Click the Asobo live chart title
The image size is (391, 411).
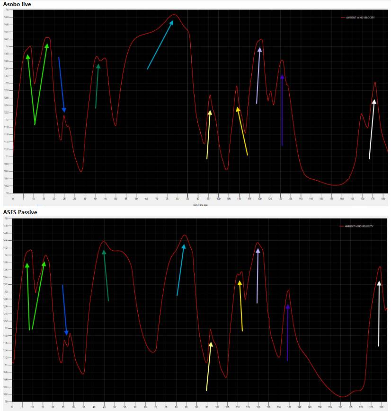coord(15,4)
